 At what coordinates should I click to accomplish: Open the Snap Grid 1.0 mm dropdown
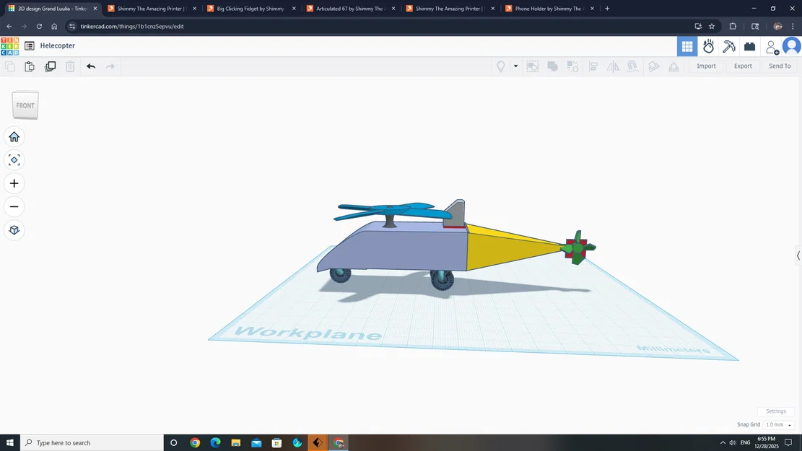point(778,425)
